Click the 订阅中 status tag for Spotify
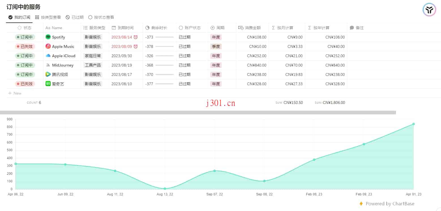The width and height of the screenshot is (441, 211). pyautogui.click(x=25, y=37)
